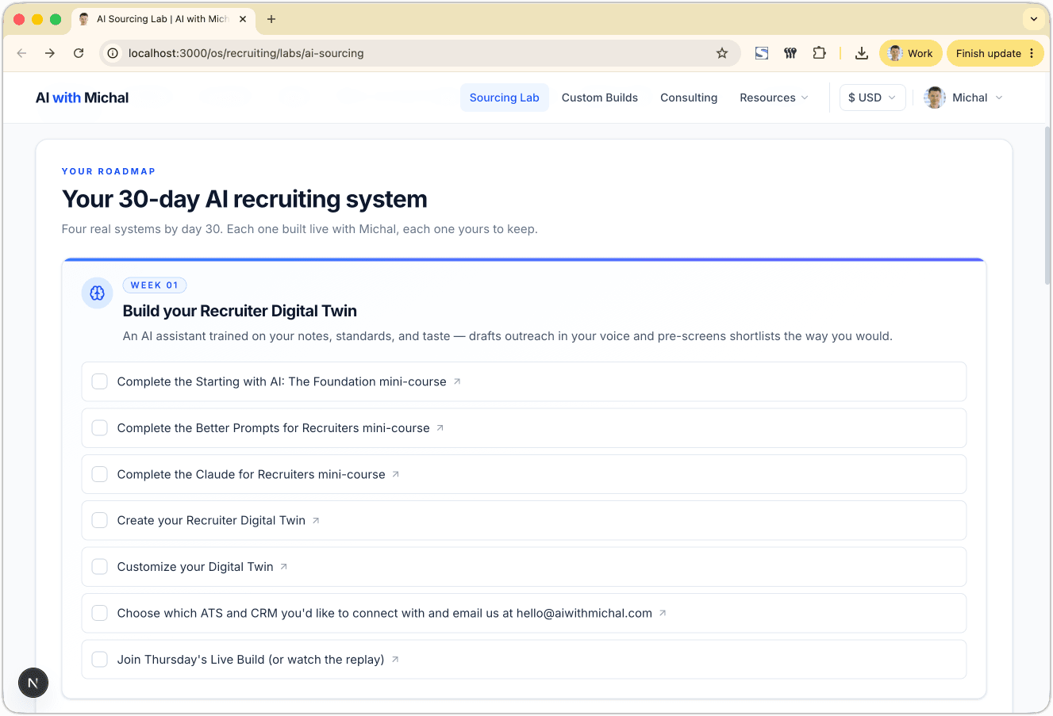The image size is (1053, 716).
Task: Click Michal's avatar photo in the site header
Action: coord(935,98)
